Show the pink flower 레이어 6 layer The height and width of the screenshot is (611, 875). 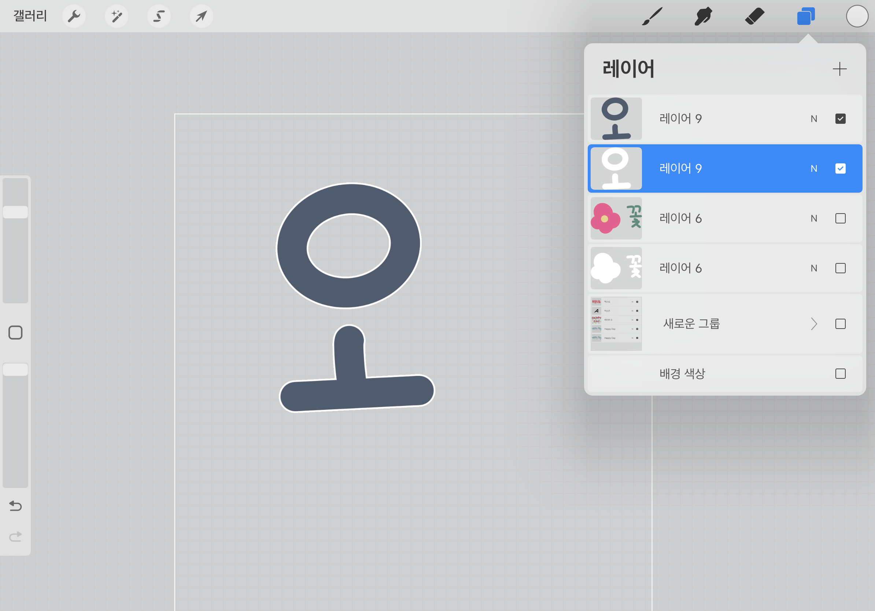point(840,218)
